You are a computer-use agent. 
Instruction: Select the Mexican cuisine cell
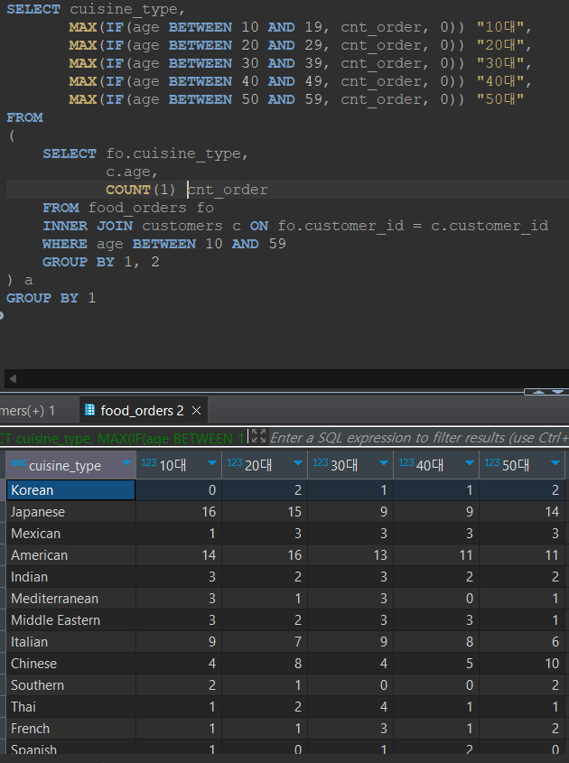click(x=71, y=534)
